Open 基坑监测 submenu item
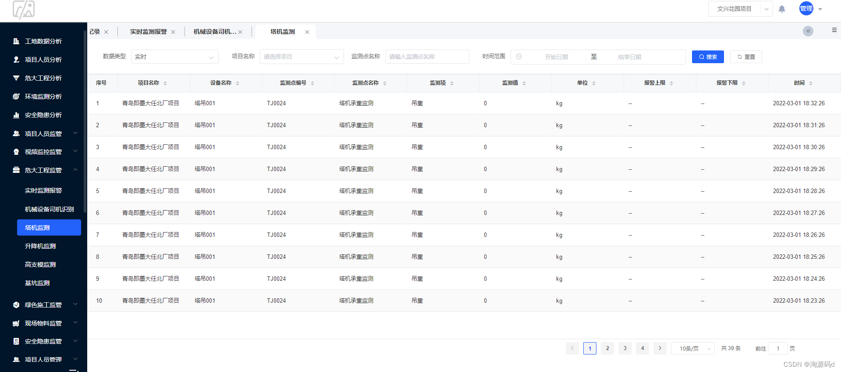Screen dimensions: 841x372 [37, 283]
